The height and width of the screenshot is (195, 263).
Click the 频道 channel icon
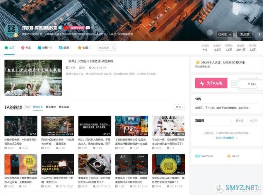[x=61, y=48]
